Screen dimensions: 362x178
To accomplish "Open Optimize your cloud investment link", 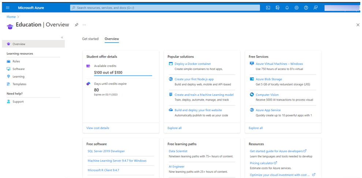I will tap(282, 175).
